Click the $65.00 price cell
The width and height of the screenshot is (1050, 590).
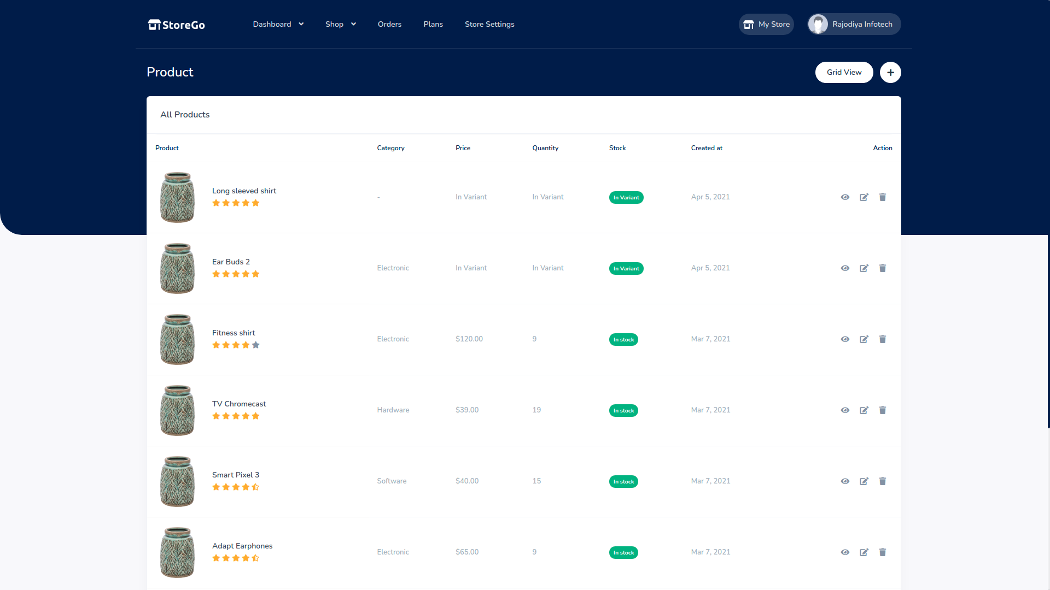[467, 552]
